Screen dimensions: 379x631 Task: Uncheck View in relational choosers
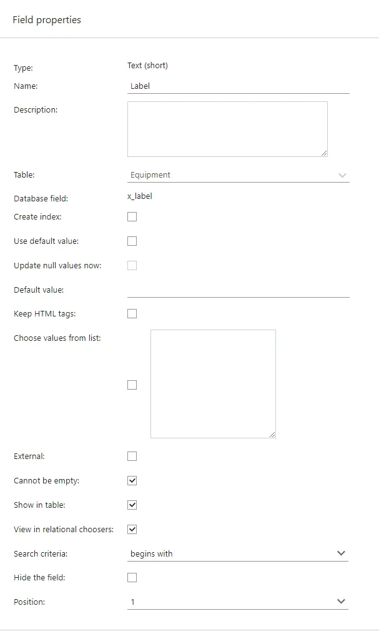click(x=132, y=530)
